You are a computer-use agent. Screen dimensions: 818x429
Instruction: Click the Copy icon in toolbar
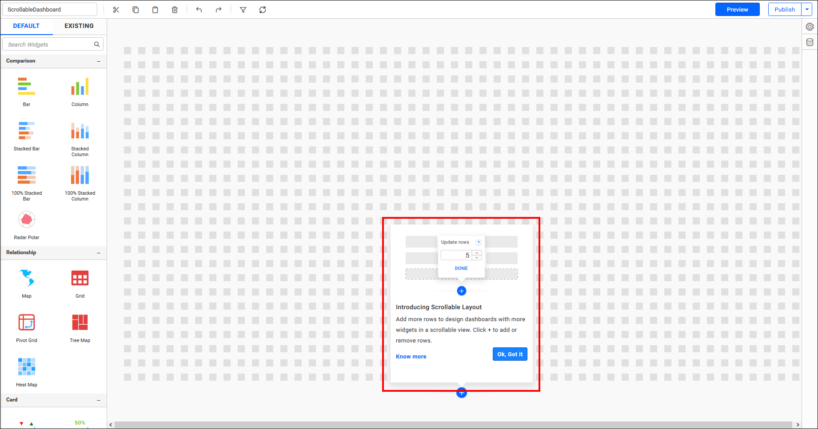point(136,10)
